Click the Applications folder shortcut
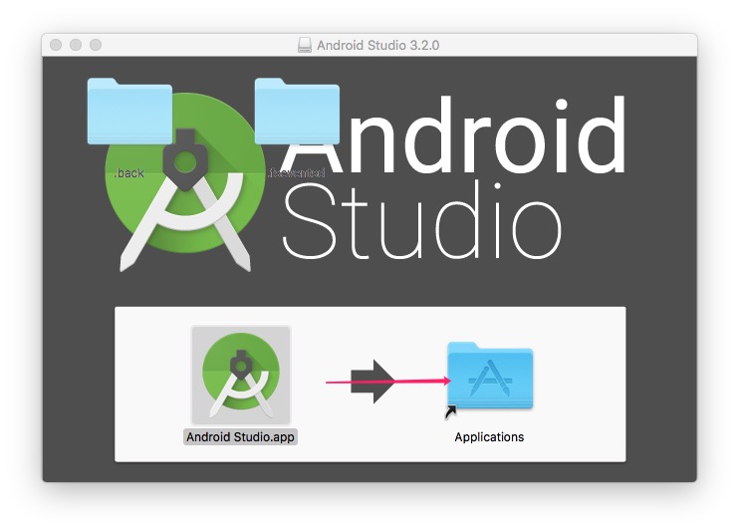The height and width of the screenshot is (532, 739). coord(490,376)
